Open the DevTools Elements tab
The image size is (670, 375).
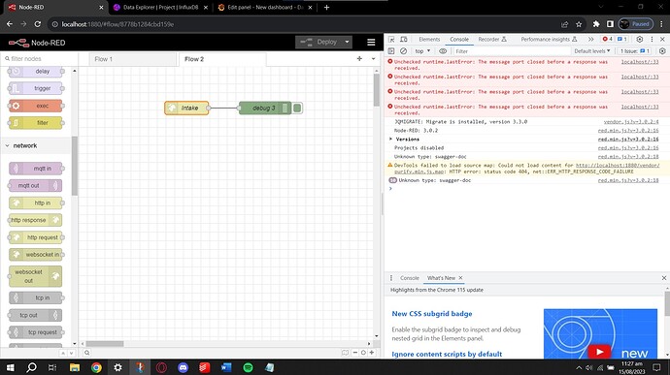click(429, 40)
